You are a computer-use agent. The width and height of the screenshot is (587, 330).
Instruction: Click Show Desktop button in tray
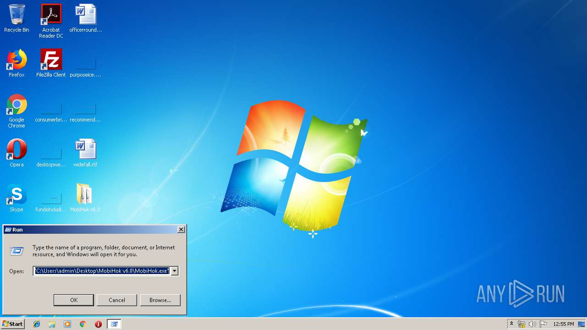[x=581, y=324]
